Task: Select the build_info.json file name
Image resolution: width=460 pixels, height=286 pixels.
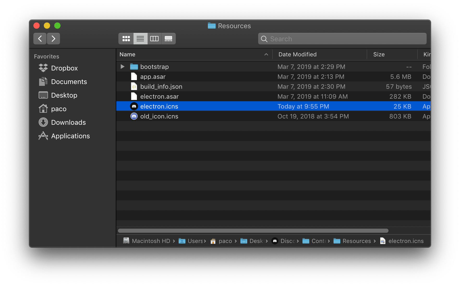Action: tap(161, 86)
